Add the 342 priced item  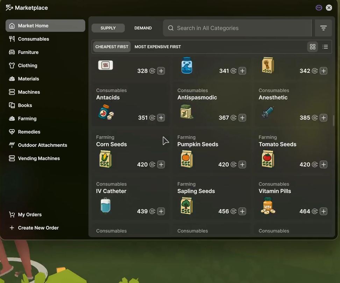324,71
